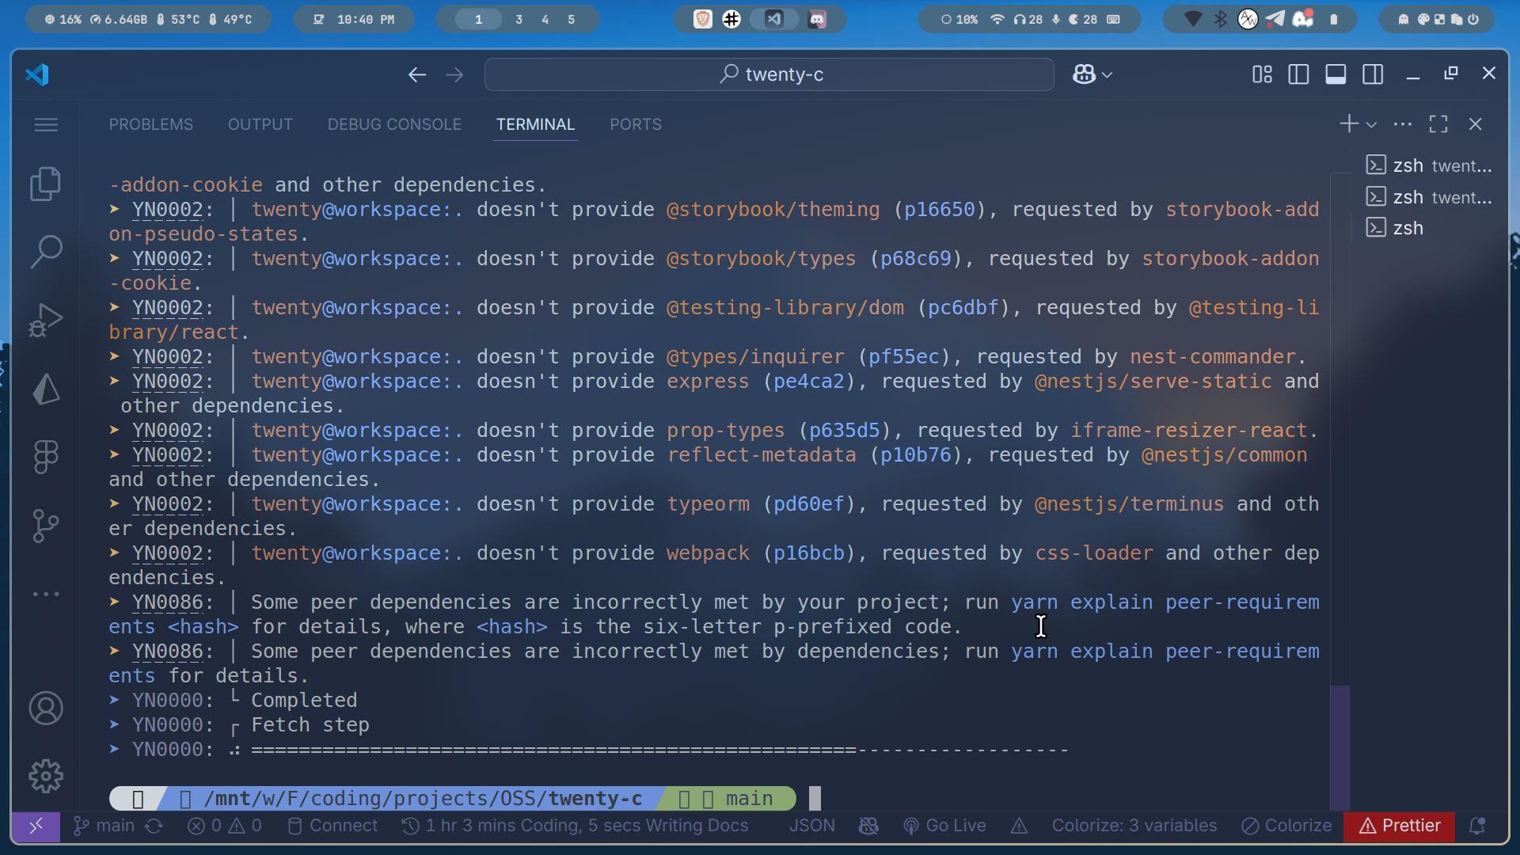Toggle primary side bar visibility
The height and width of the screenshot is (855, 1520).
(1298, 74)
